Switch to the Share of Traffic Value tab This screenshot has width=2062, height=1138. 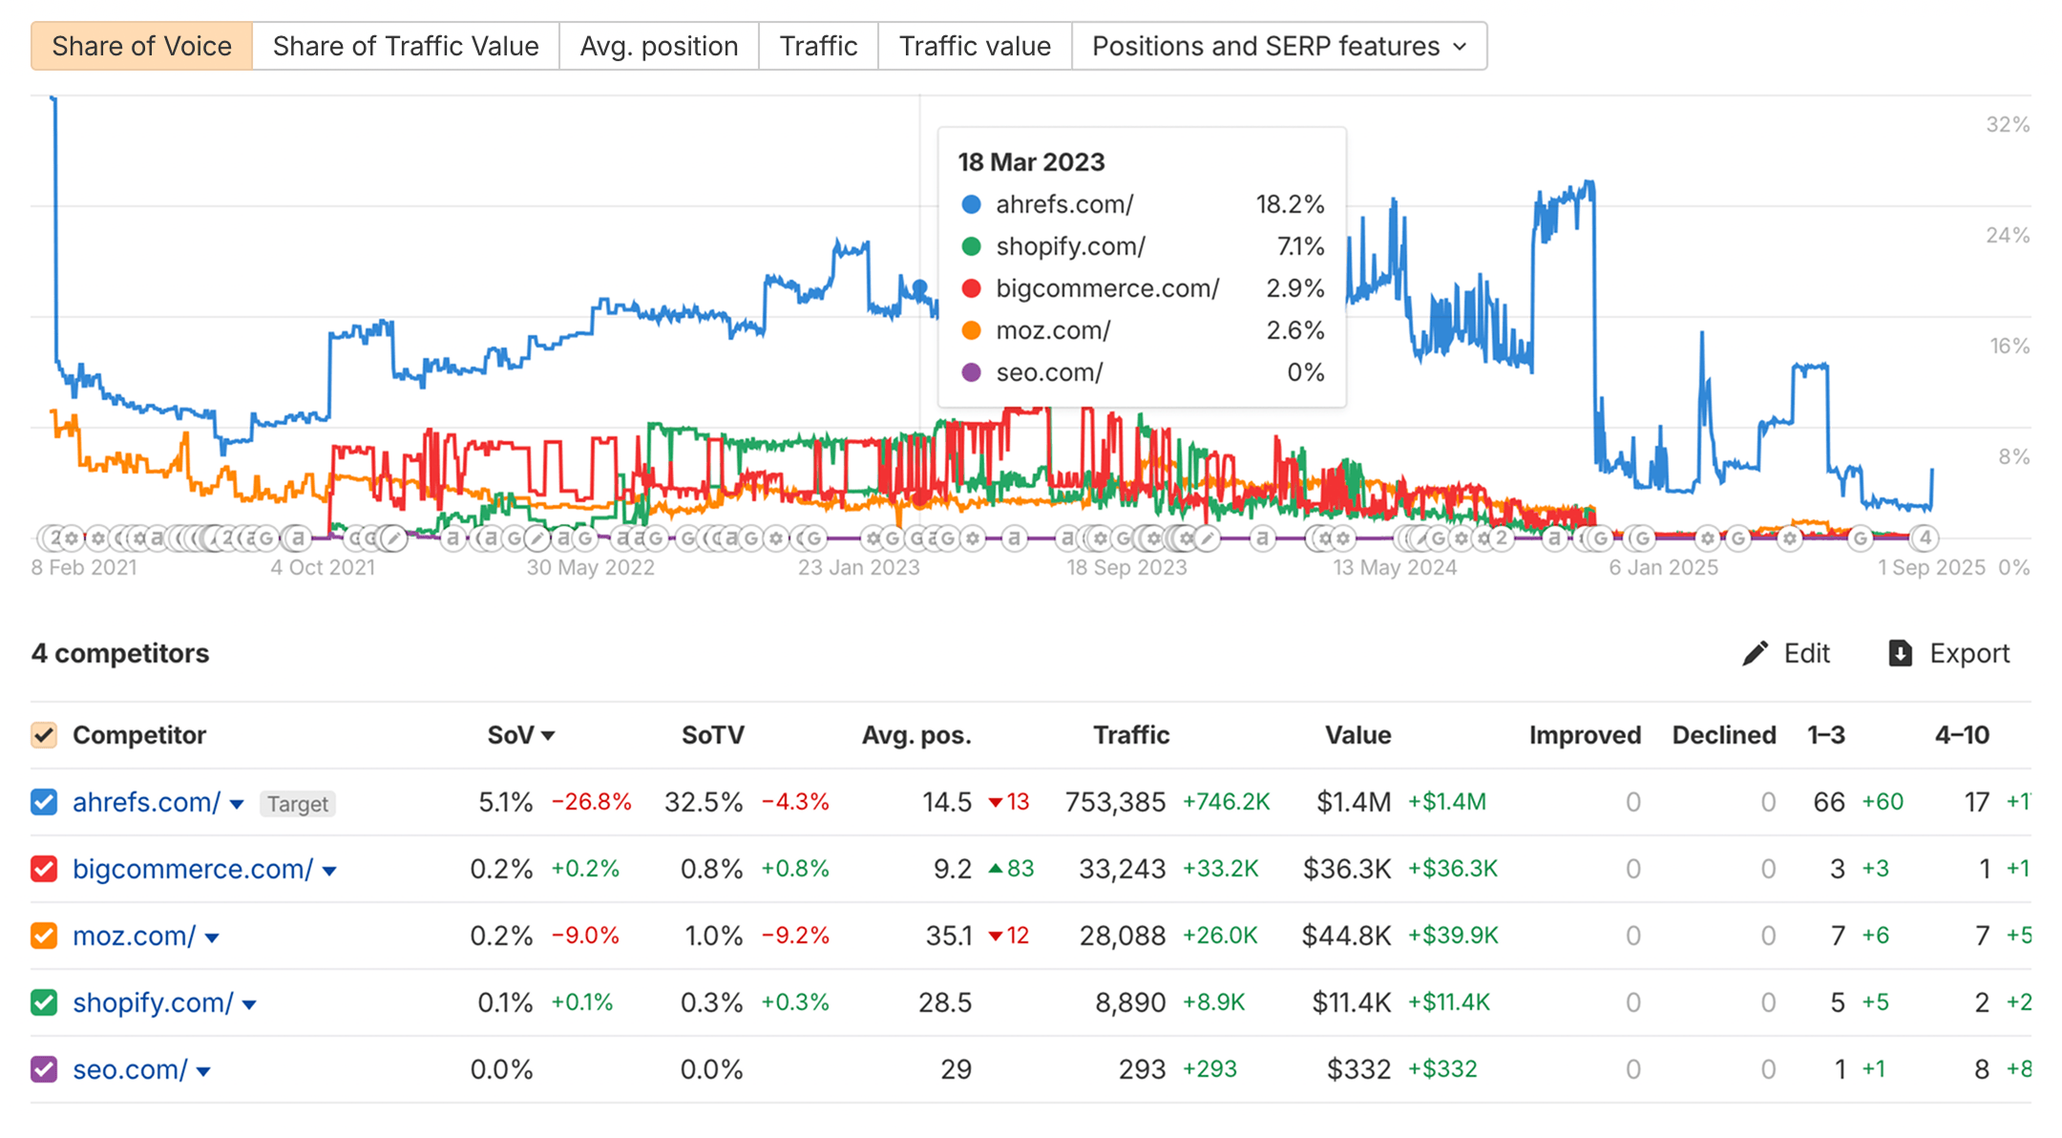click(x=405, y=46)
